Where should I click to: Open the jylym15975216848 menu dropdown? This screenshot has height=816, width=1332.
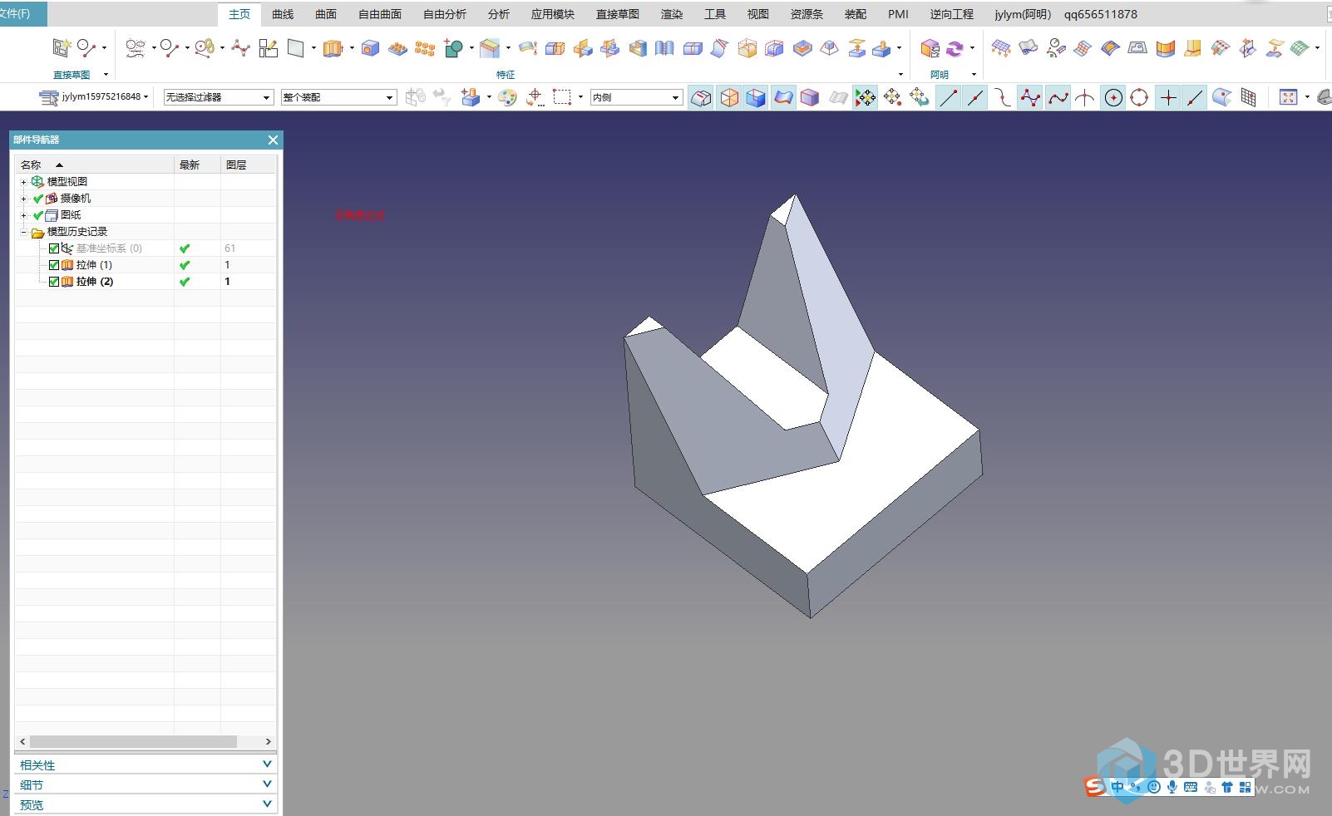146,97
